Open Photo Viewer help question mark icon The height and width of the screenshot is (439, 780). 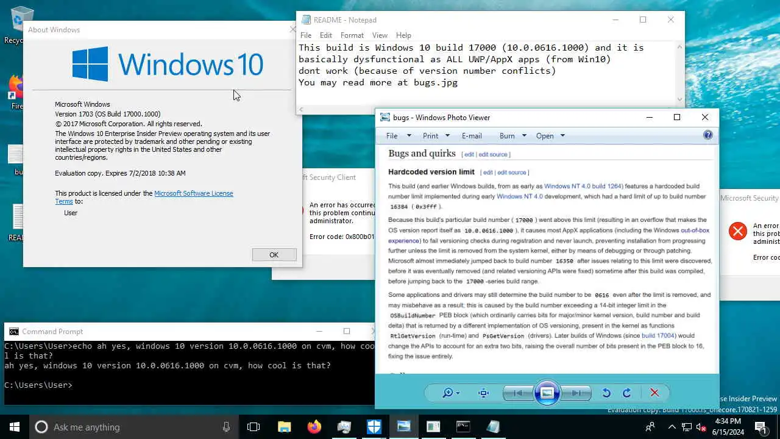point(708,135)
